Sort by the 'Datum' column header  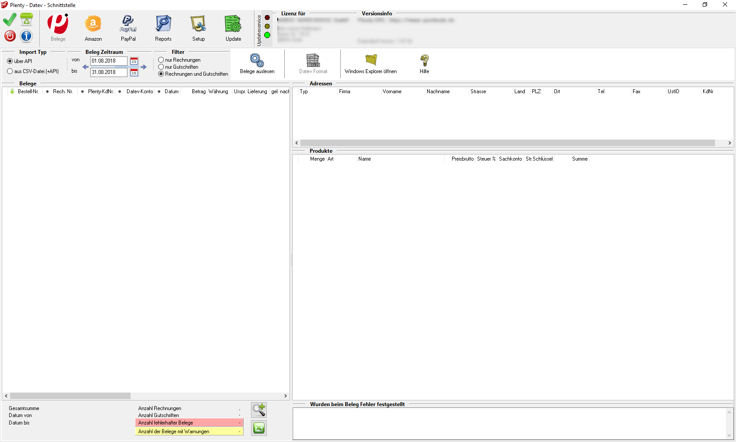point(171,91)
